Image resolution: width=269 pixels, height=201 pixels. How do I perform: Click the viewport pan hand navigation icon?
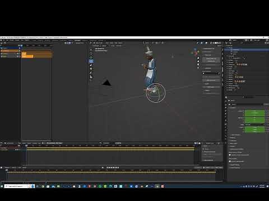pos(198,61)
